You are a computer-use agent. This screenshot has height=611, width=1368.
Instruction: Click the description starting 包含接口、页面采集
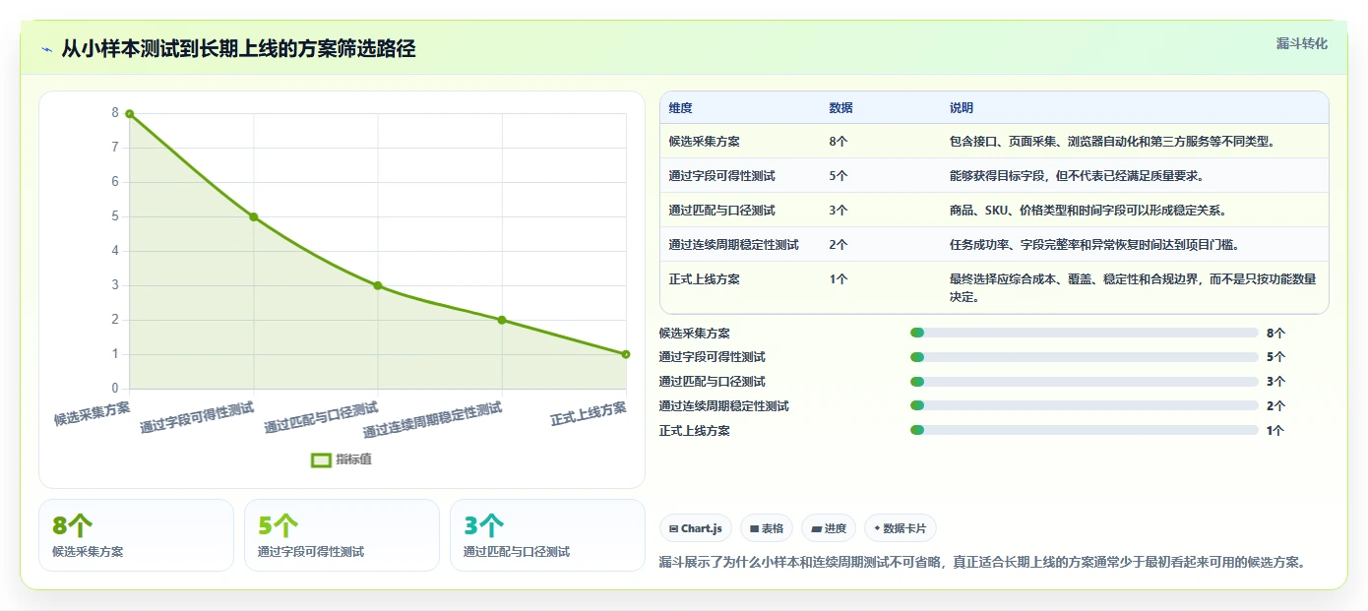(x=1112, y=142)
